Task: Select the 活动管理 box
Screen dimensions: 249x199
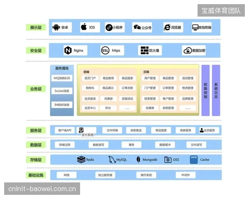Action: pyautogui.click(x=188, y=78)
